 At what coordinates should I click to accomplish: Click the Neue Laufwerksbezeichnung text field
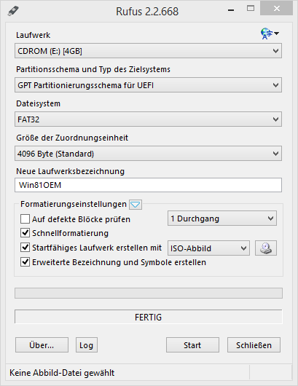point(148,185)
